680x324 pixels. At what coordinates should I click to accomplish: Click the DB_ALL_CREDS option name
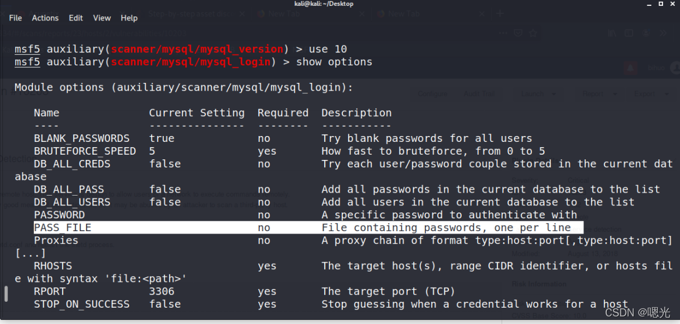pyautogui.click(x=72, y=164)
